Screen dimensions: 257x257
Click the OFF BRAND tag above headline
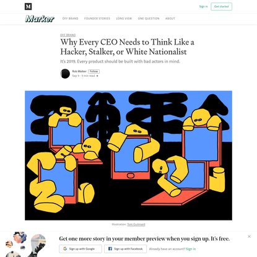click(68, 35)
